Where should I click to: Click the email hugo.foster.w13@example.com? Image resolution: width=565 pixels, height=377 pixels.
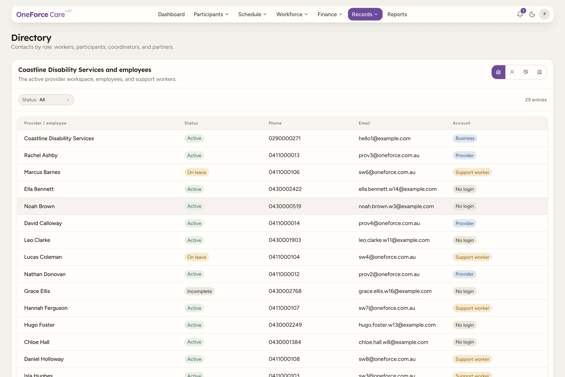point(397,325)
